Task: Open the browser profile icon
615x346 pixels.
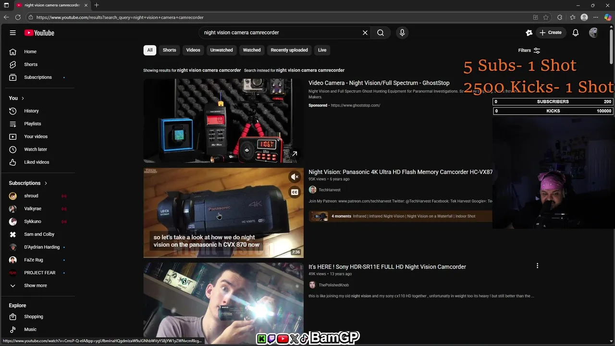Action: click(584, 17)
